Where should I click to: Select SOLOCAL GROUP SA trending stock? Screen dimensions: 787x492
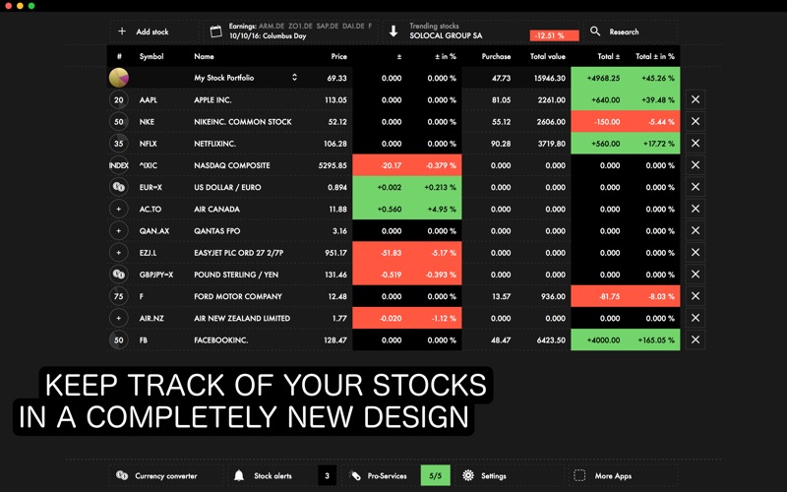(x=446, y=35)
